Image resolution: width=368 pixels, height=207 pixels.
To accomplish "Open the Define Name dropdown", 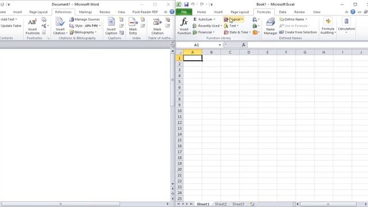I will point(293,19).
